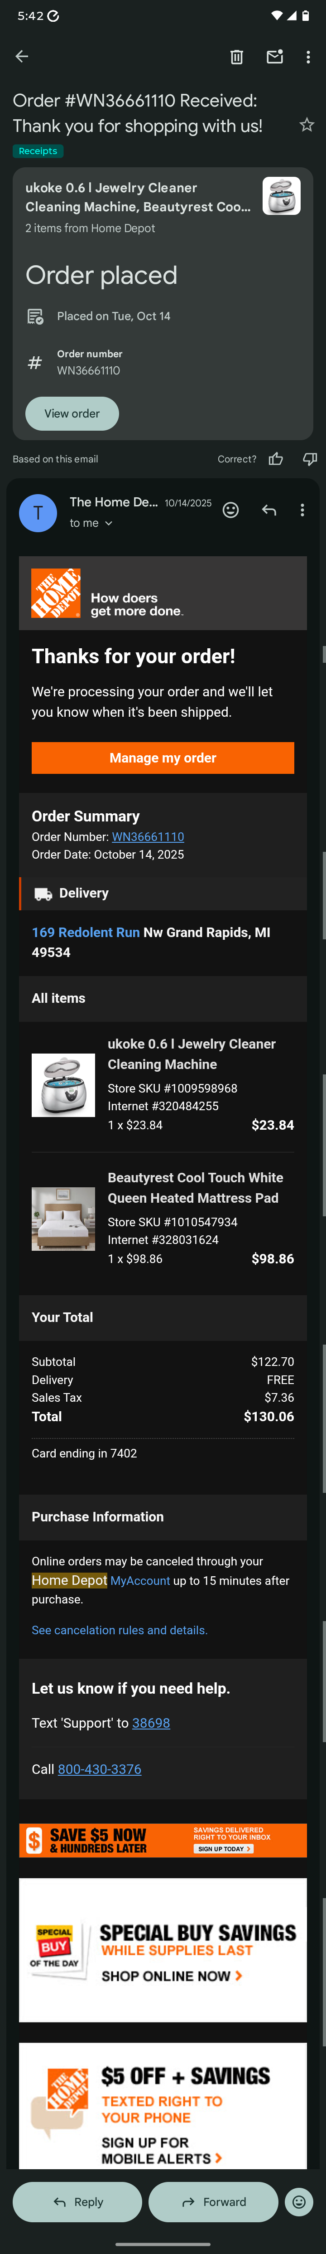Tap the reply arrow beside sender
This screenshot has width=326, height=2254.
point(269,510)
